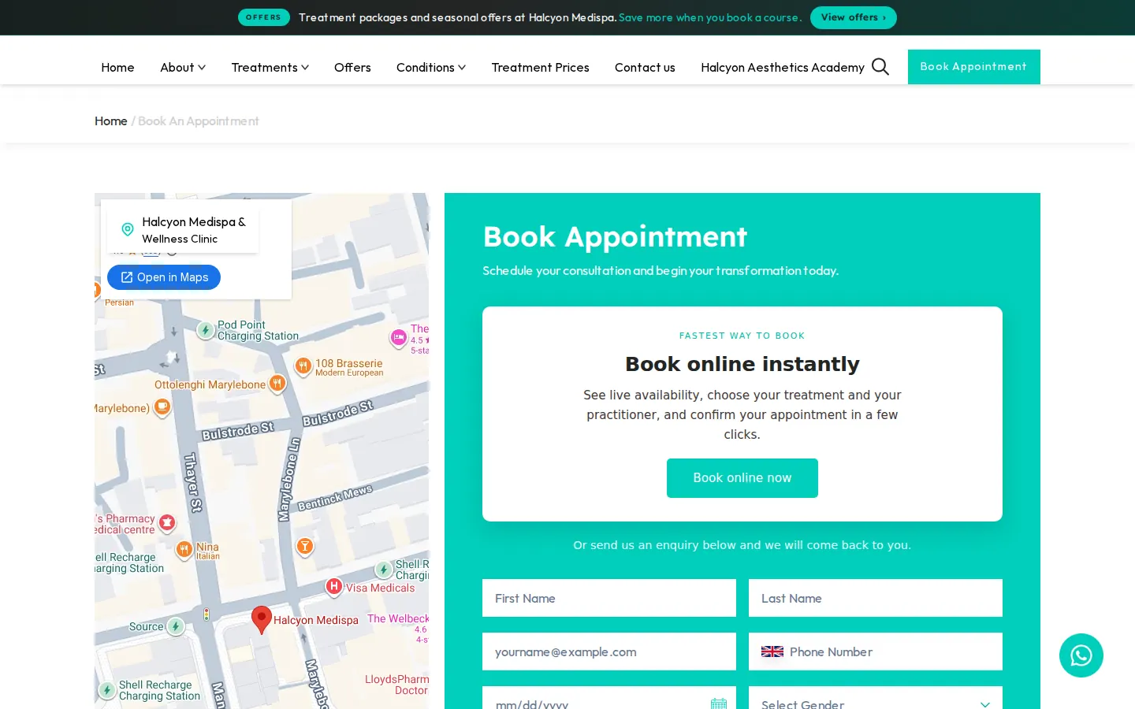Open the site search magnifier icon
The width and height of the screenshot is (1135, 709).
[x=880, y=67]
